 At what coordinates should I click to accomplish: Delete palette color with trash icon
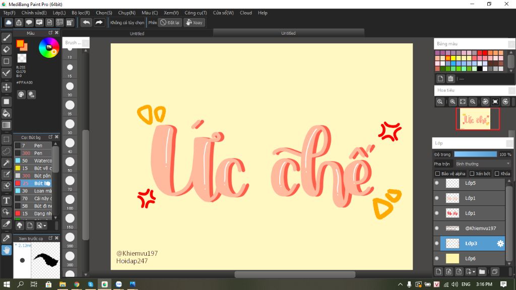click(x=450, y=79)
